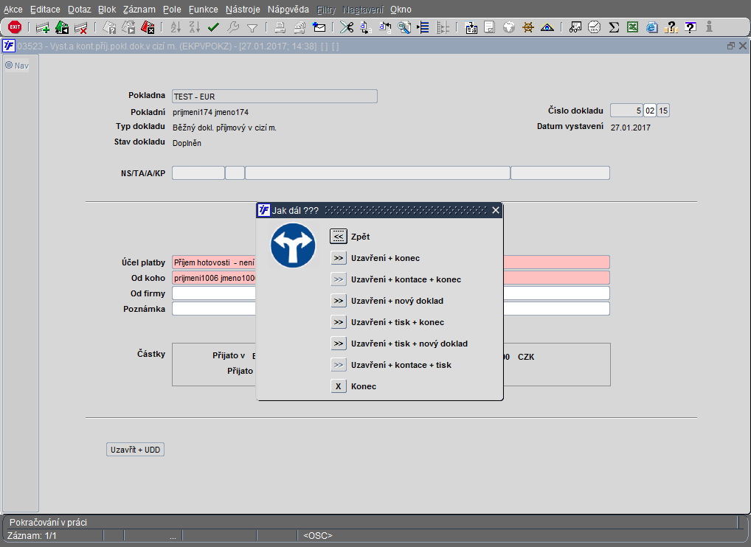
Task: Click the Zpět back button
Action: click(x=338, y=237)
